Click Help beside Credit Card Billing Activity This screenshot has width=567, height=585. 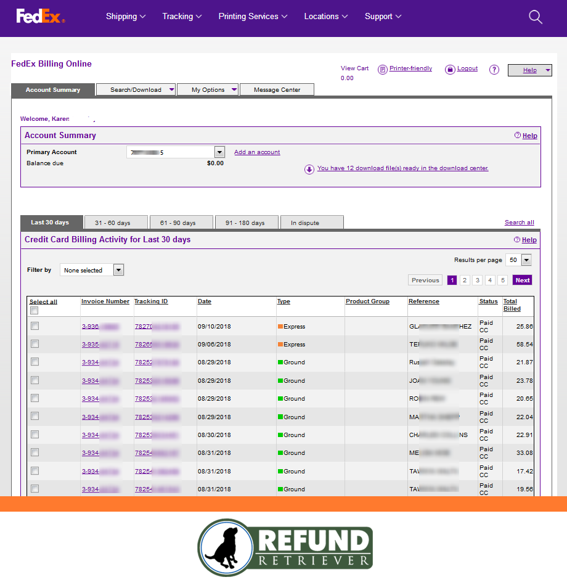[529, 240]
